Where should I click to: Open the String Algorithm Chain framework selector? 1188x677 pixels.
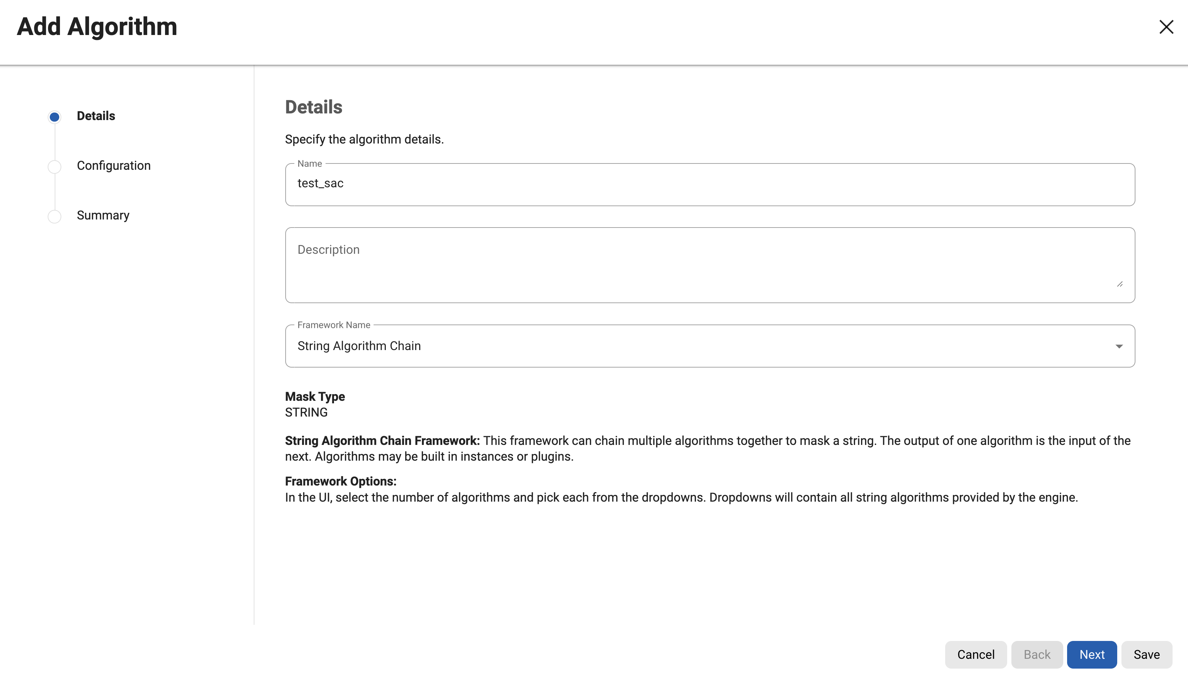pos(698,347)
